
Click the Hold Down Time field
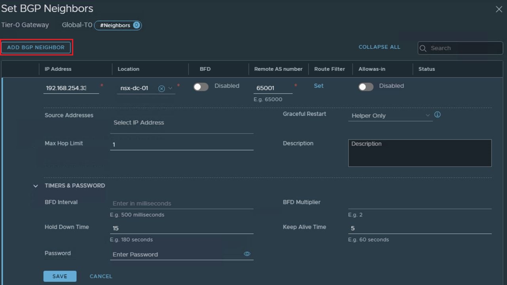coord(181,228)
